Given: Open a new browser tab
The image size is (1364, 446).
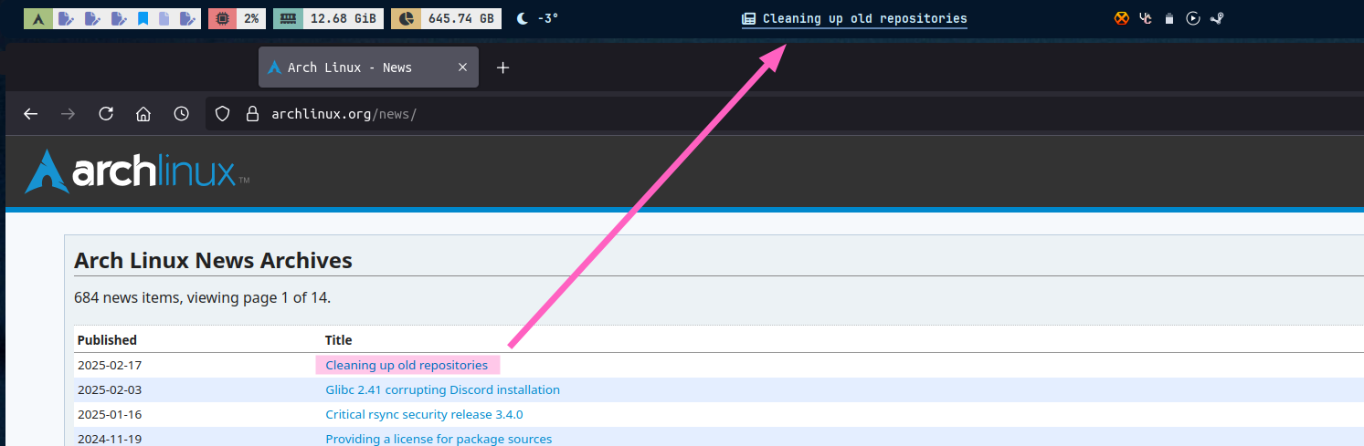Looking at the screenshot, I should pos(502,67).
